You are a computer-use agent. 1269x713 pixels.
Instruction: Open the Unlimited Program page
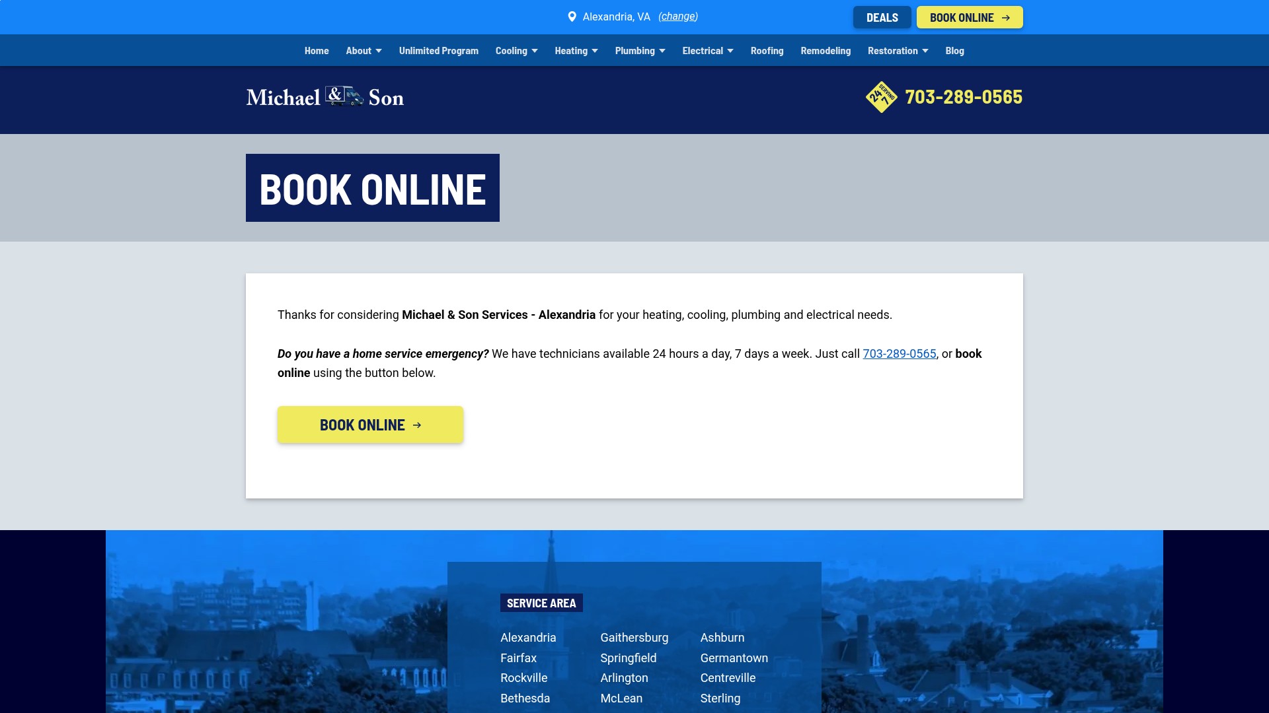439,51
